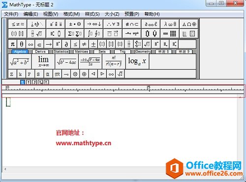The image size is (246, 182).
Task: Insert the plus-minus ± symbol from small bar
Action: 93,44
